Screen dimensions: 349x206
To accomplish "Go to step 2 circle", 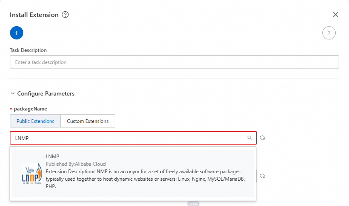I will pos(329,33).
